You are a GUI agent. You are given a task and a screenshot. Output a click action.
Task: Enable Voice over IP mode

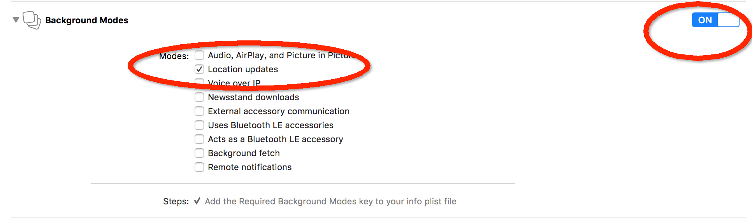199,82
